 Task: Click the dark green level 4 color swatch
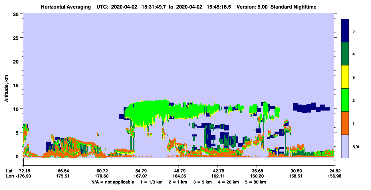coord(345,54)
